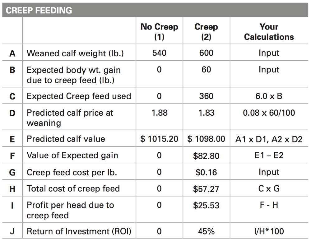Viewport: 311px width, 241px height.
Task: Click the Weaned calf weight row label
Action: pyautogui.click(x=75, y=53)
